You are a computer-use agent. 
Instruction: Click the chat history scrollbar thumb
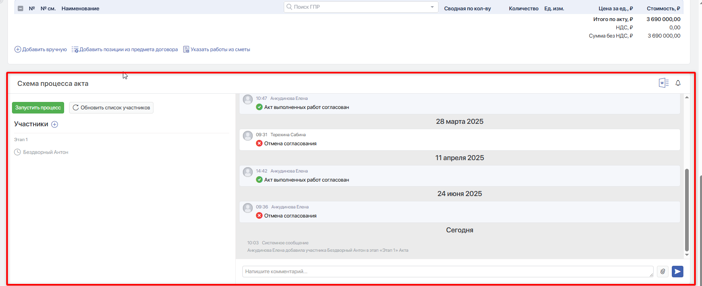tap(687, 210)
